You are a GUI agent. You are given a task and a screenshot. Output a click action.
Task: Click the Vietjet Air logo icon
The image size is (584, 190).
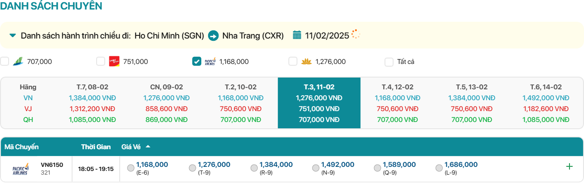114,62
